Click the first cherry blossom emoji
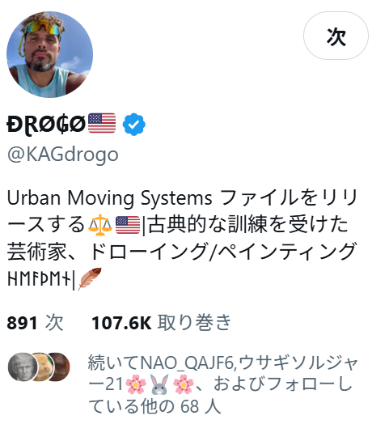Viewport: 372px width, 424px height. click(x=136, y=384)
